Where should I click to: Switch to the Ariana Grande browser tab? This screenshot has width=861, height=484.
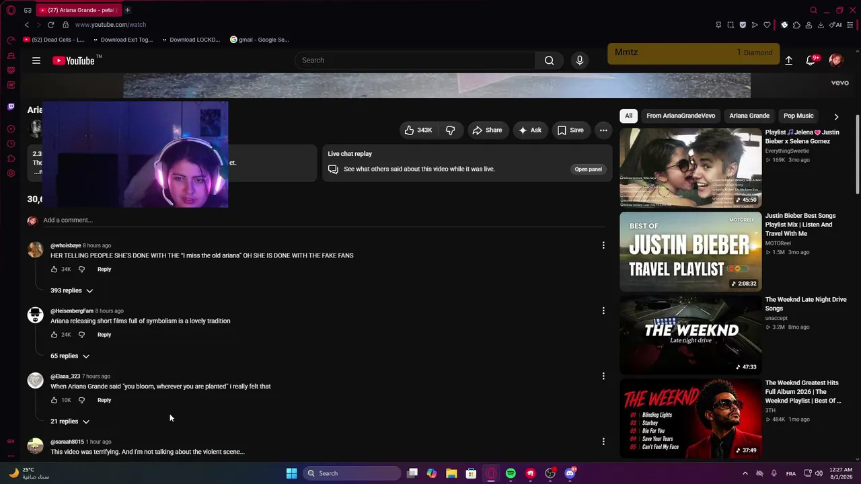[77, 10]
